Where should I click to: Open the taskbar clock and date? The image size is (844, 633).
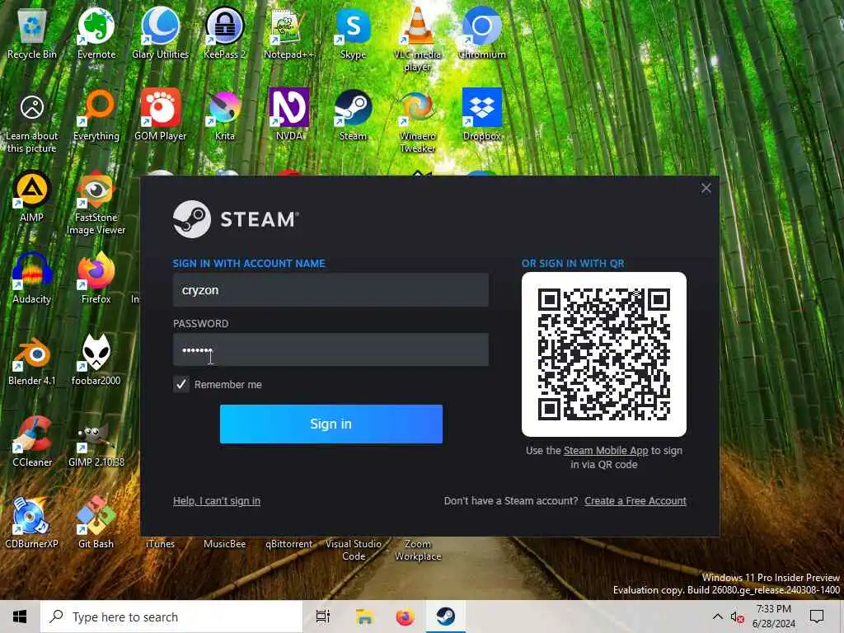(773, 617)
